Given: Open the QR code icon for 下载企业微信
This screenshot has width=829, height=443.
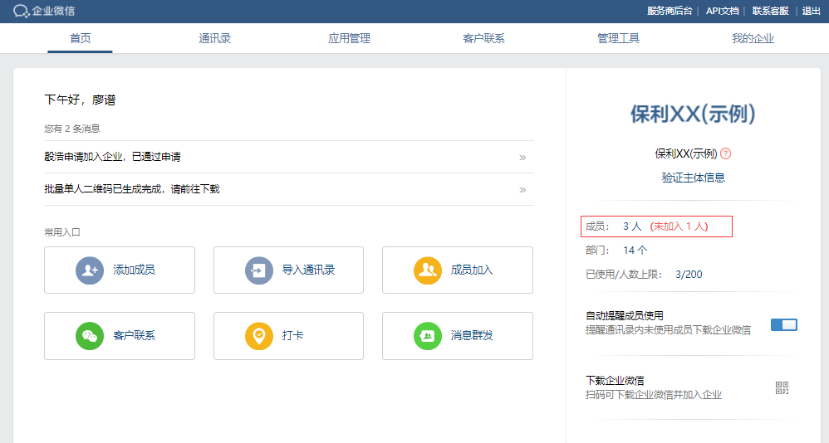Looking at the screenshot, I should pos(782,388).
